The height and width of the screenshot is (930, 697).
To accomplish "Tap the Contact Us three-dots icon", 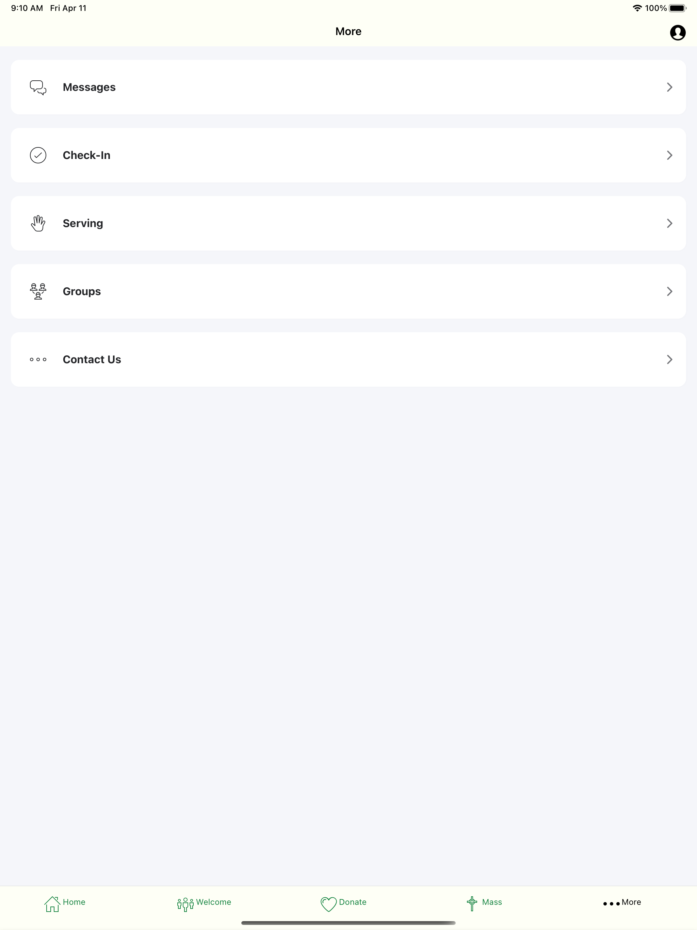I will click(x=38, y=359).
